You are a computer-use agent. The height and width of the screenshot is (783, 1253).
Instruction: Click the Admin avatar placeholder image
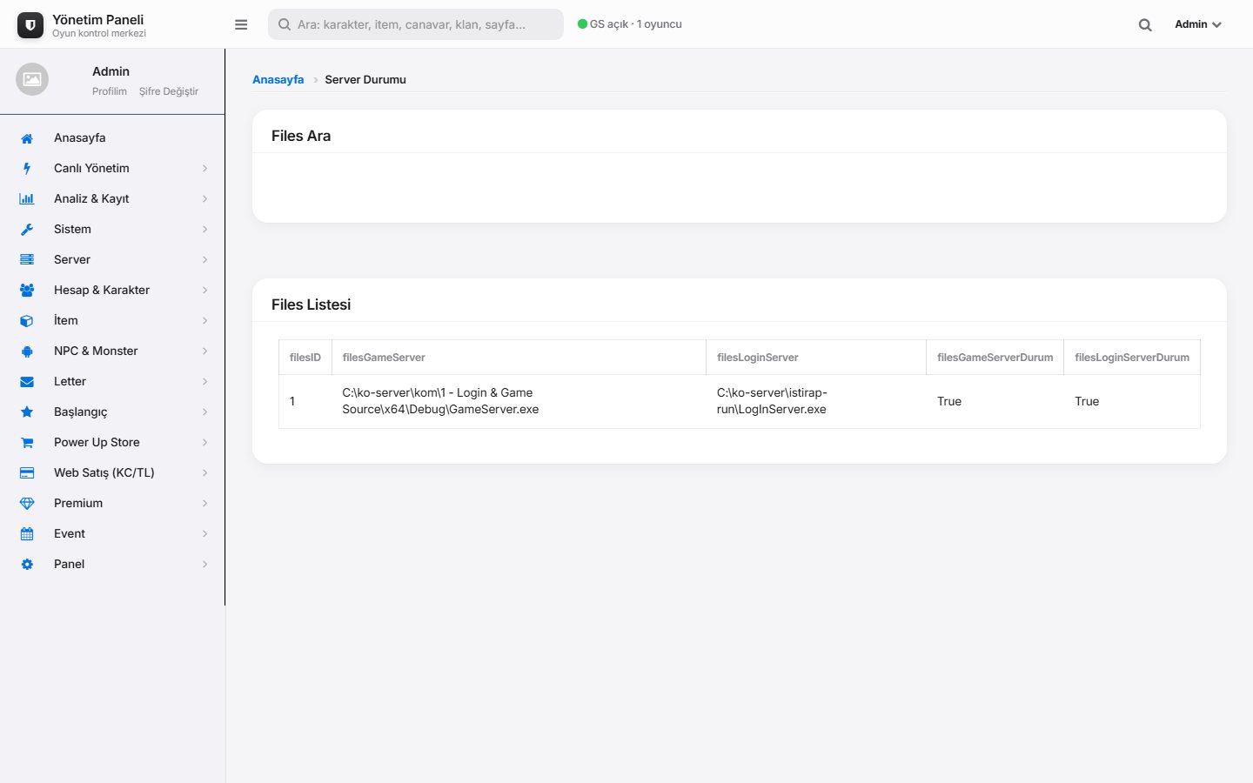click(32, 79)
